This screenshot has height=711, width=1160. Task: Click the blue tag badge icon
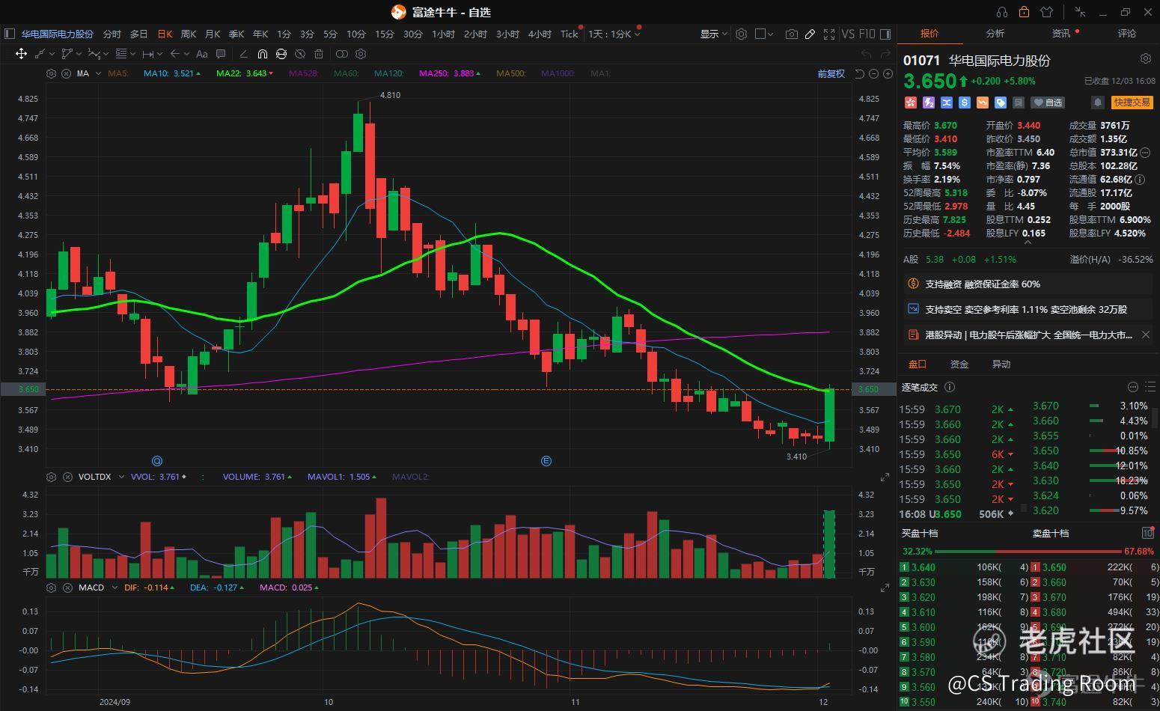(1001, 103)
